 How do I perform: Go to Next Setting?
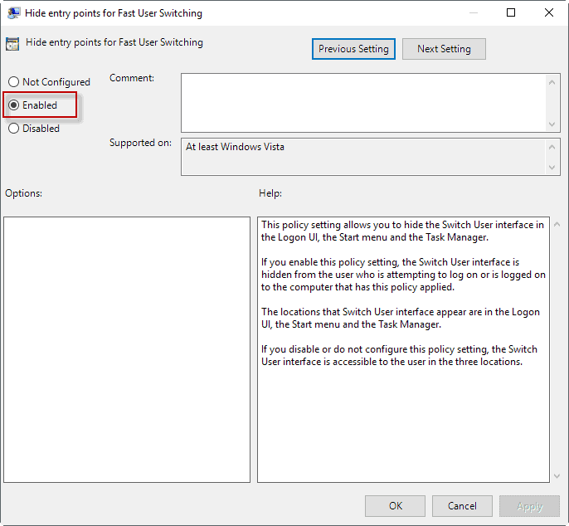tap(444, 49)
